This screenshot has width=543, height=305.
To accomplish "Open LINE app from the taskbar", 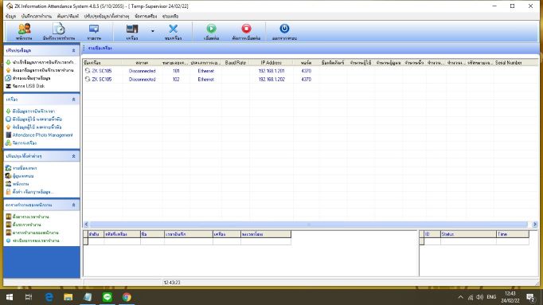I will point(107,297).
